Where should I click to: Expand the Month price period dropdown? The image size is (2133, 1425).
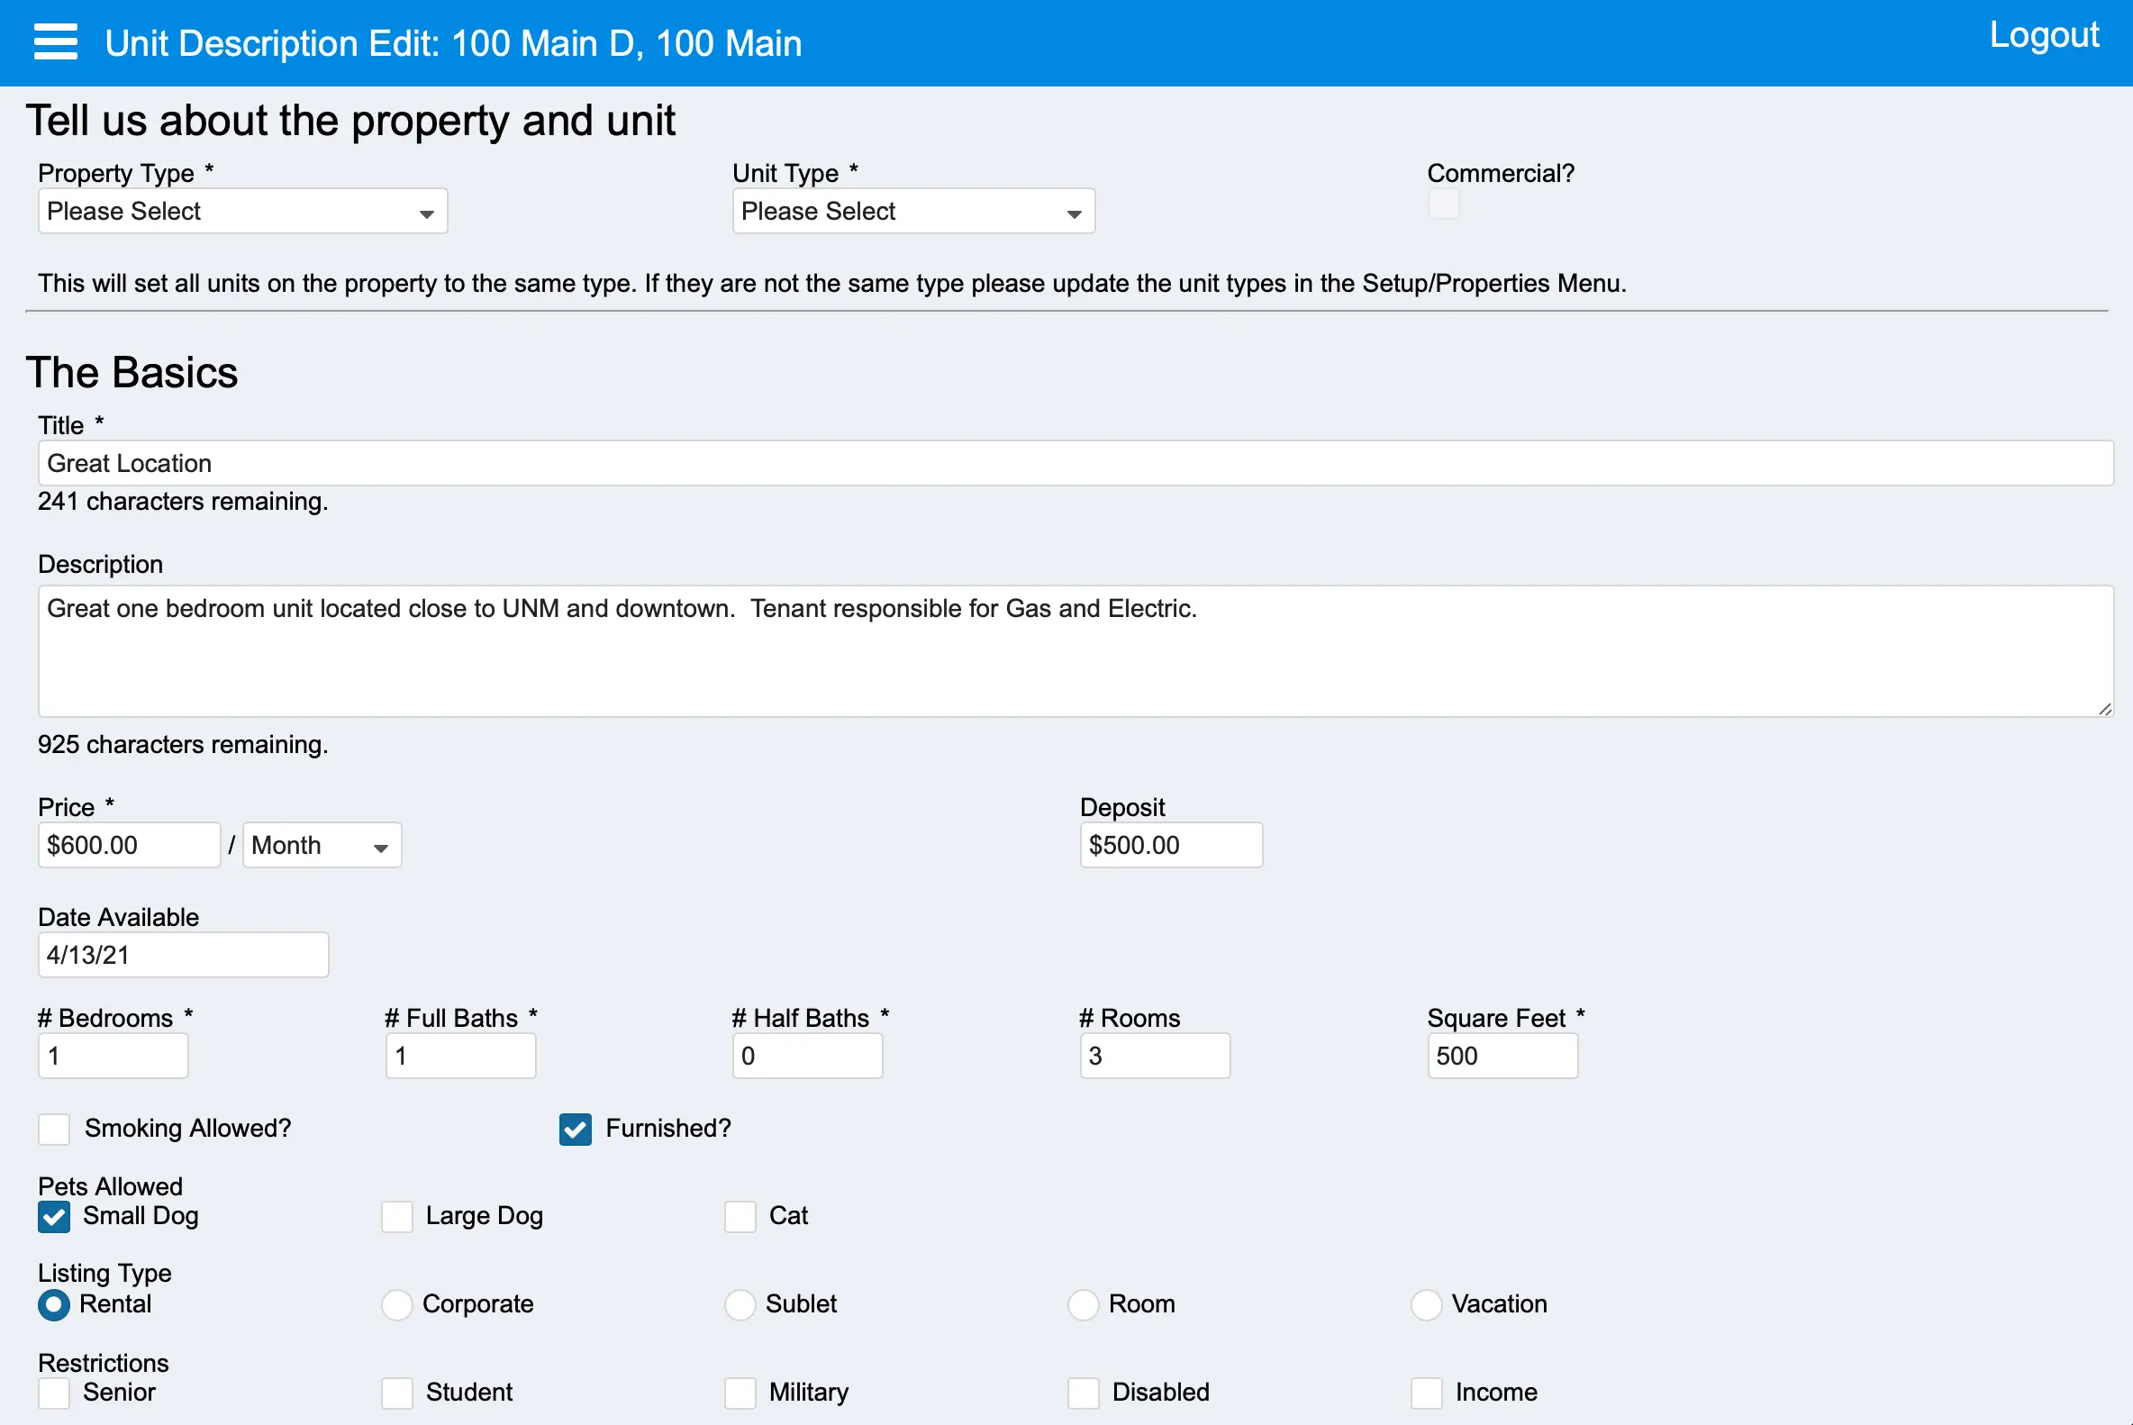322,846
